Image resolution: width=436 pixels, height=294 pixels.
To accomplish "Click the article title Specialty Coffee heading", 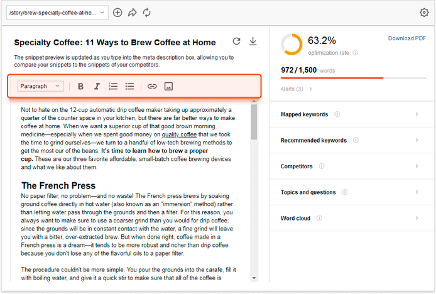I will 115,42.
